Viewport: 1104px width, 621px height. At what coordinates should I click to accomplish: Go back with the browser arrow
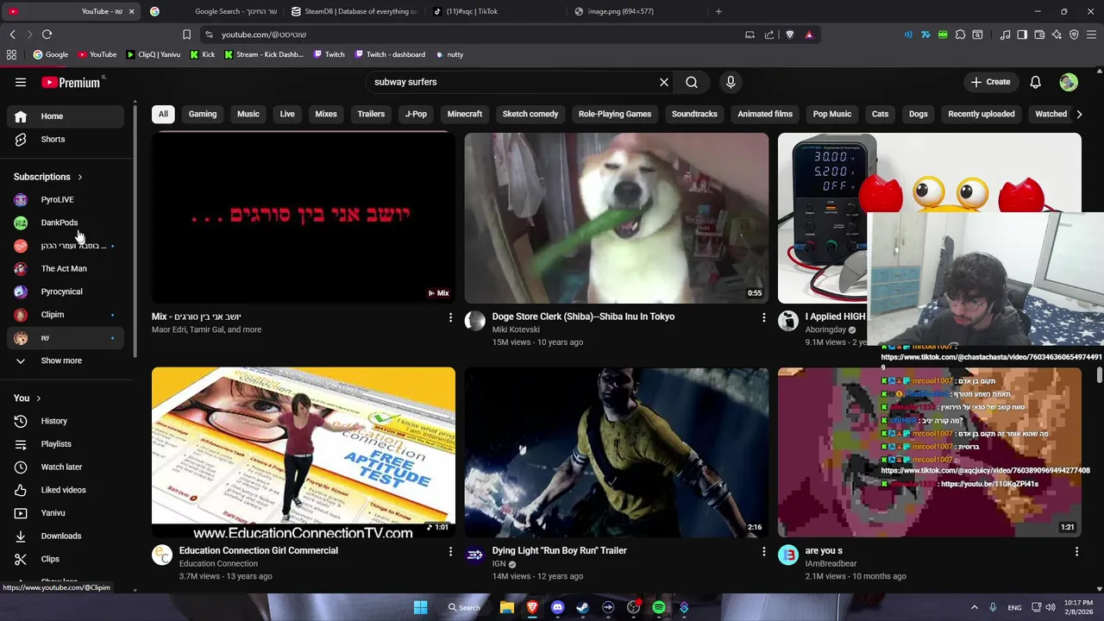click(12, 34)
